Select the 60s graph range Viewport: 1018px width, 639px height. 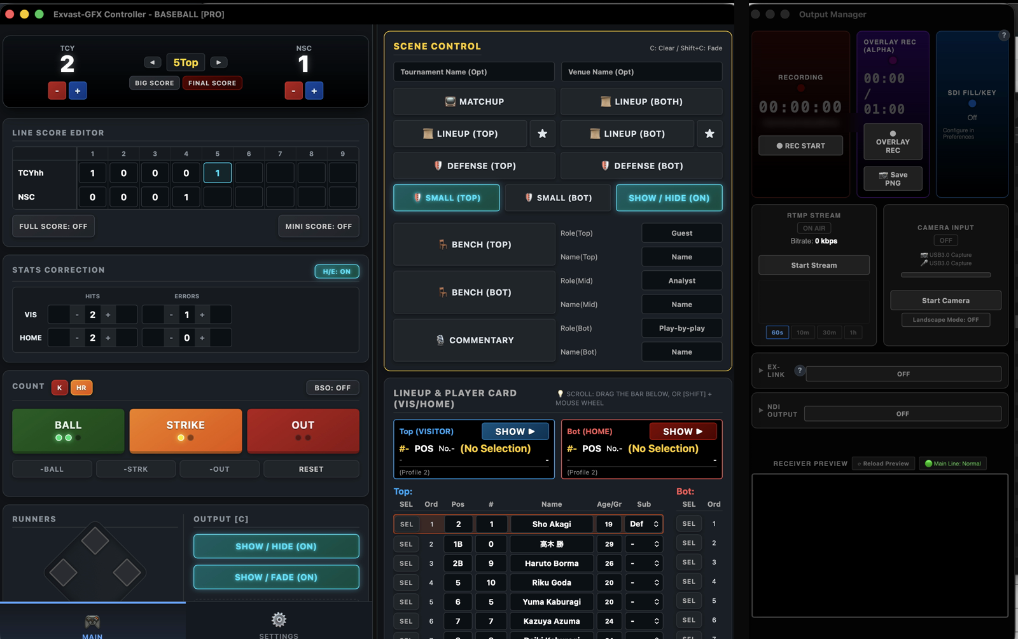tap(777, 333)
